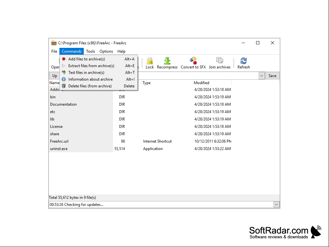Image resolution: width=329 pixels, height=247 pixels.
Task: Expand the status message log dropdown
Action: tap(276, 205)
